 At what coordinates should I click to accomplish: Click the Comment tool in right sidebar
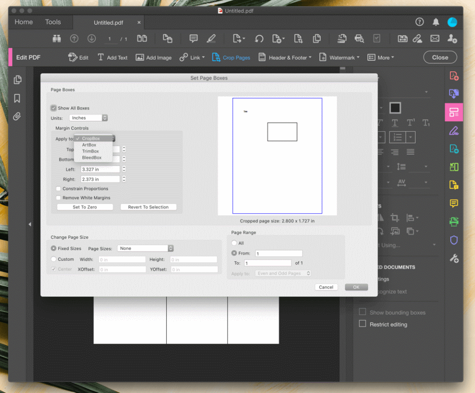coord(454,204)
